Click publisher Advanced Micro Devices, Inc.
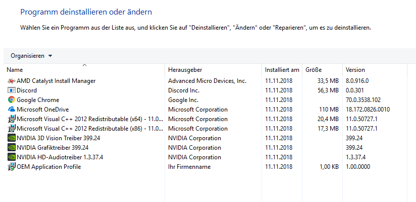 point(207,81)
